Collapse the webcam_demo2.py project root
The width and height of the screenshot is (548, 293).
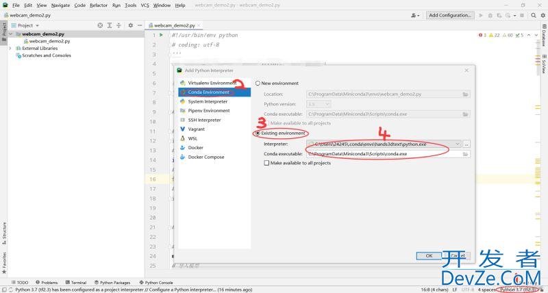tap(11, 34)
